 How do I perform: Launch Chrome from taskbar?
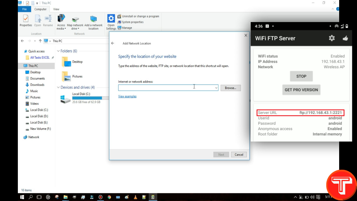pos(109,197)
